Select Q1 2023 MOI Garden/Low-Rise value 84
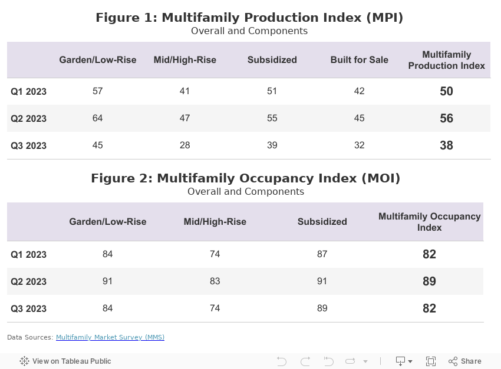The height and width of the screenshot is (369, 501). tap(108, 254)
